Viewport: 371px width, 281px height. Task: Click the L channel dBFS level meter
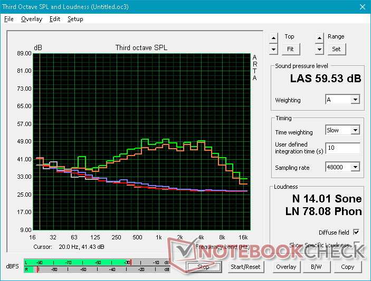[x=97, y=263]
